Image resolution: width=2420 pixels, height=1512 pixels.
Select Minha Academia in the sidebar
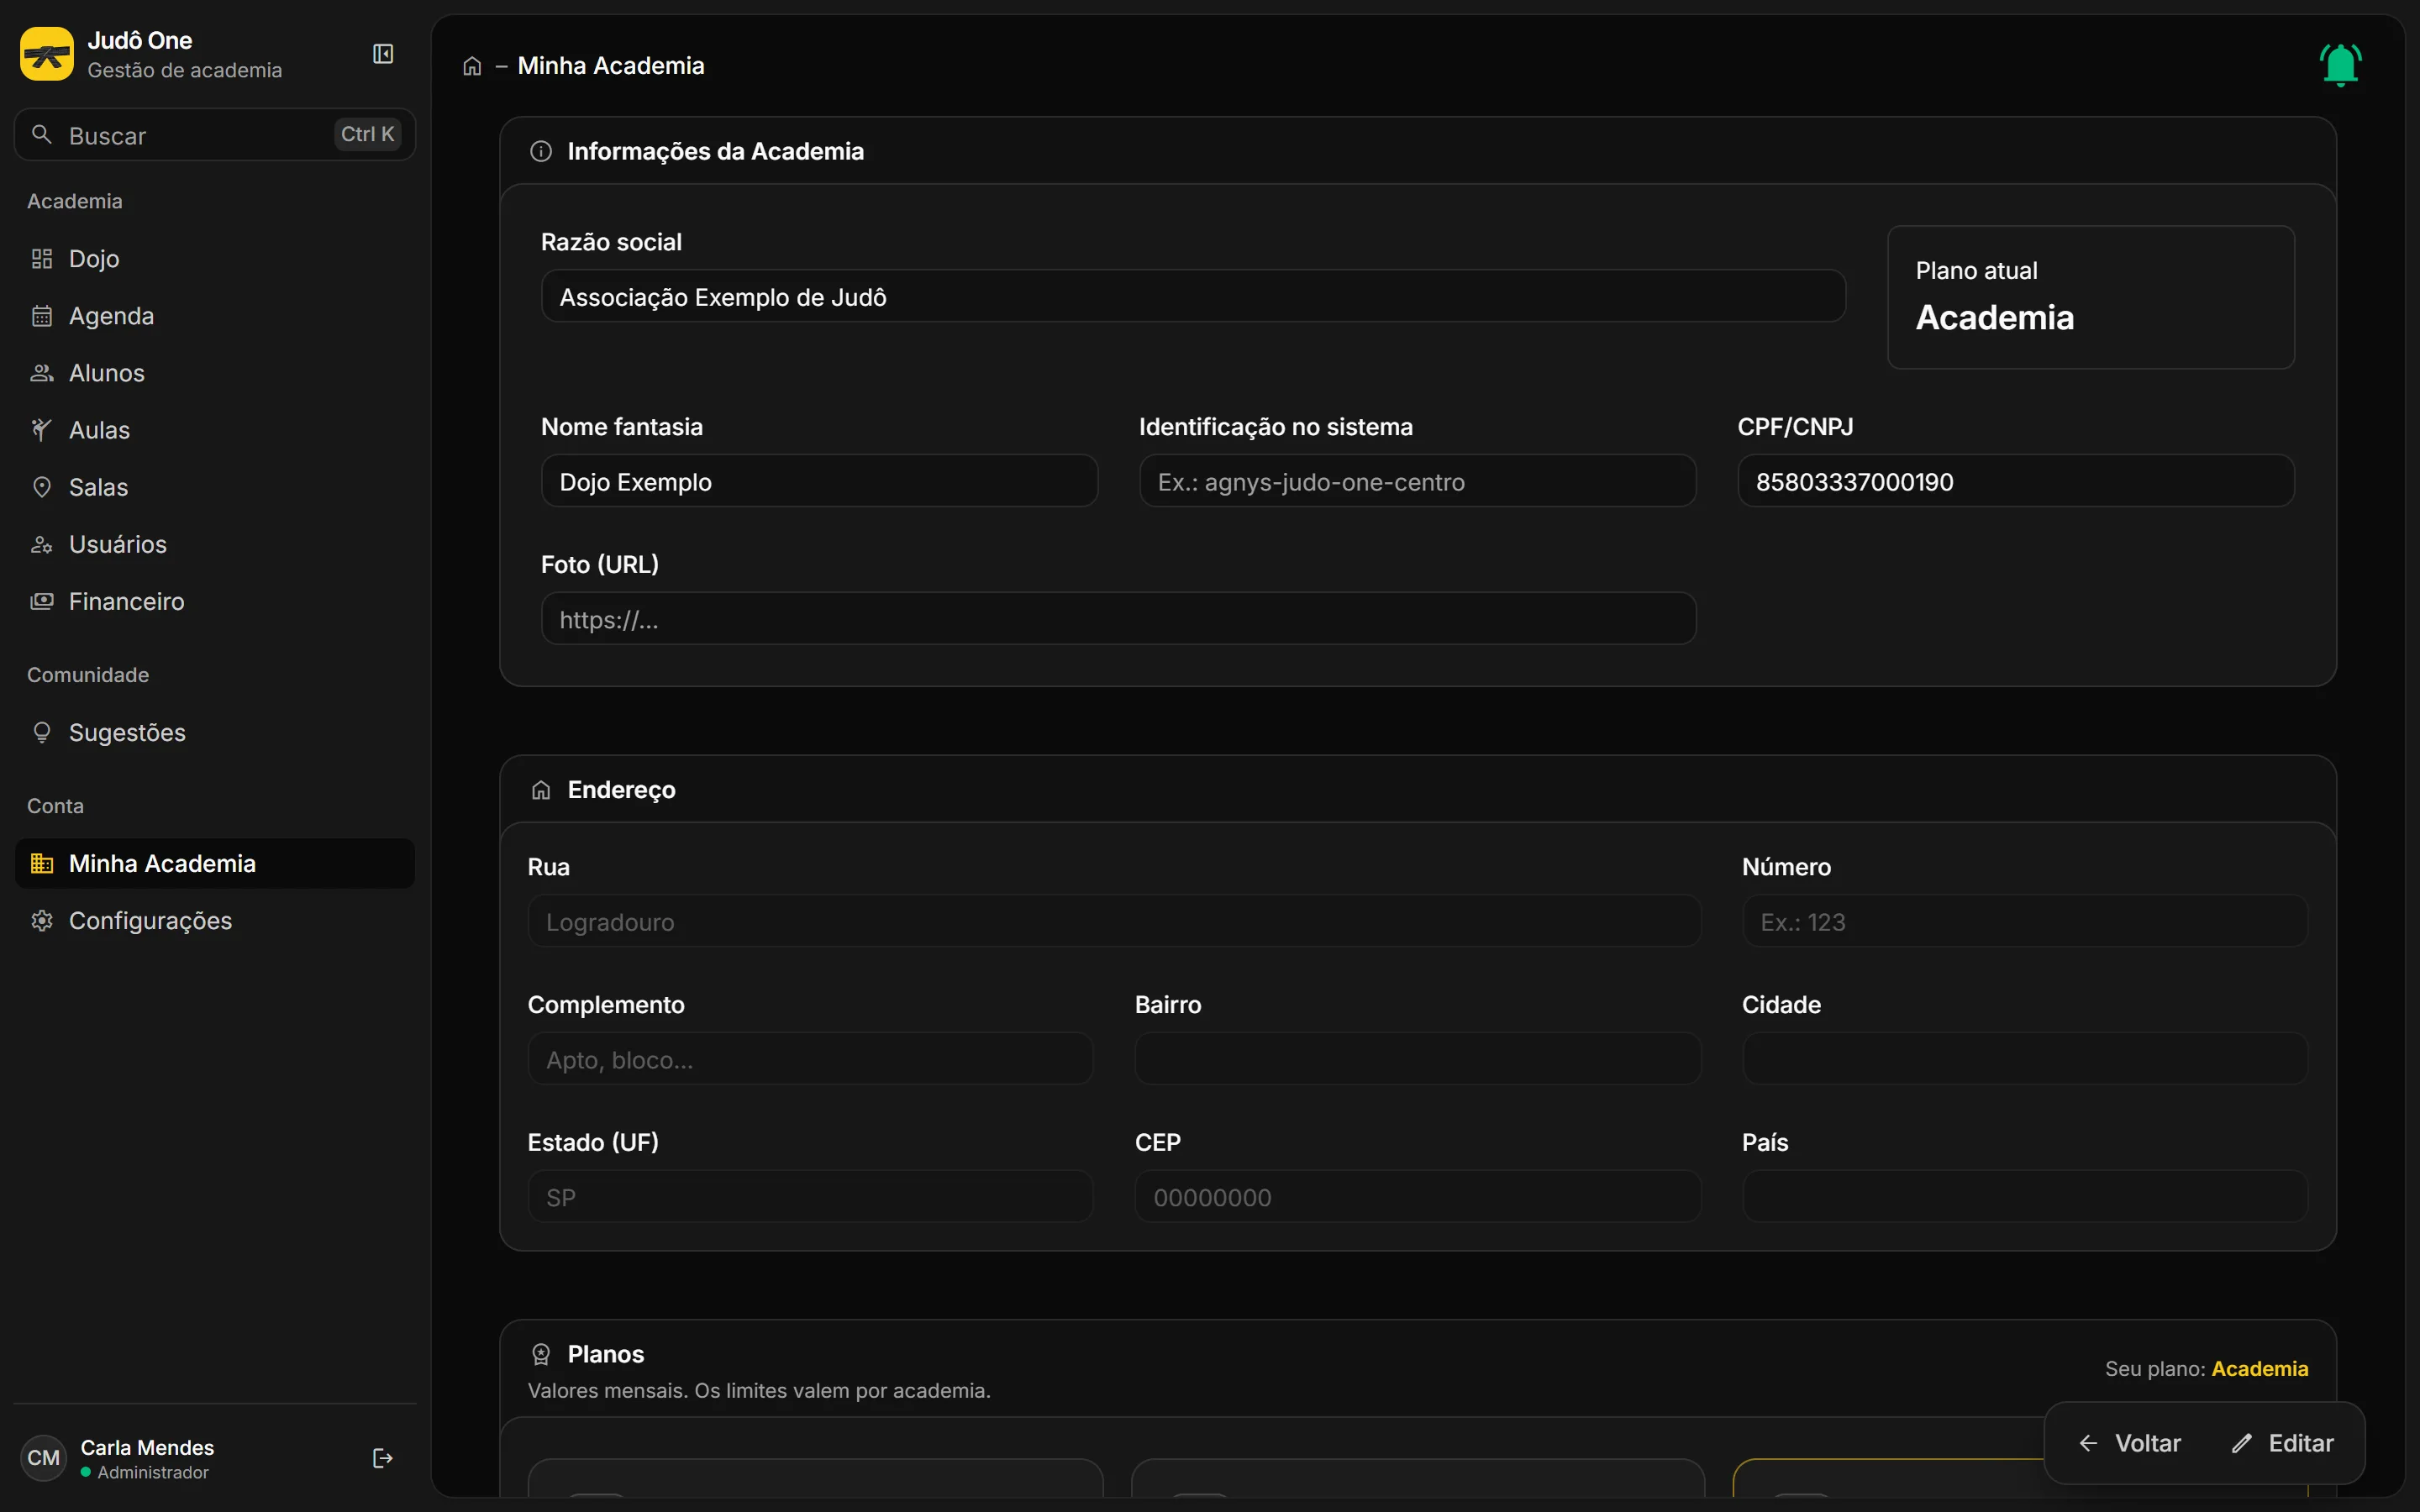(x=215, y=863)
